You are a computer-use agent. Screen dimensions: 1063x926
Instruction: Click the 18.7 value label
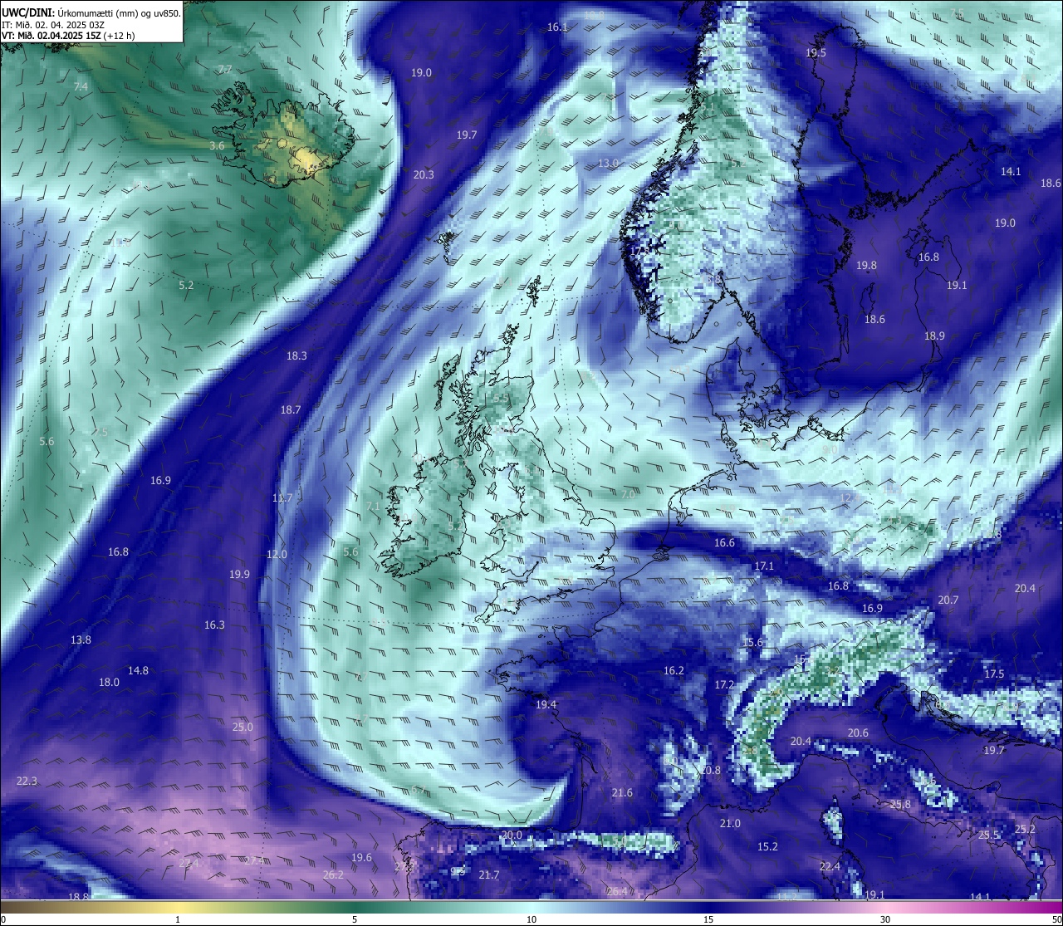point(291,409)
